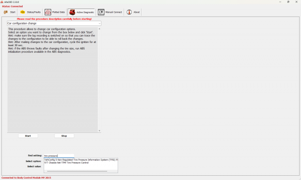Image resolution: width=301 pixels, height=180 pixels.
Task: Click the red engine Active Diagnostic icon
Action: coord(72,12)
